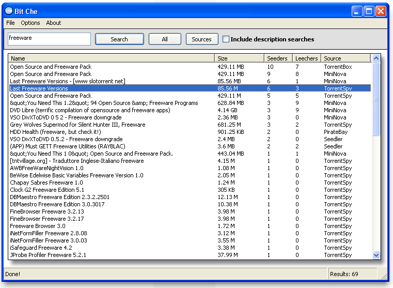
Task: Click the All button
Action: pyautogui.click(x=165, y=39)
